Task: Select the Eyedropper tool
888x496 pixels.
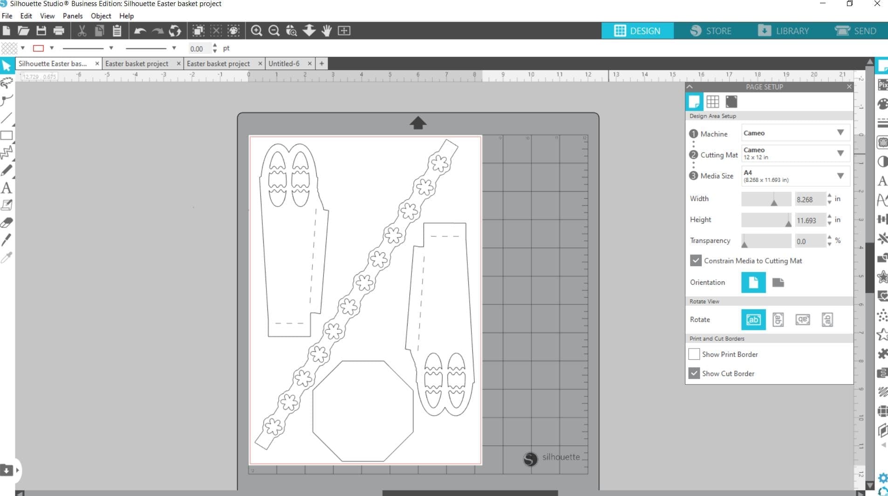Action: point(7,258)
